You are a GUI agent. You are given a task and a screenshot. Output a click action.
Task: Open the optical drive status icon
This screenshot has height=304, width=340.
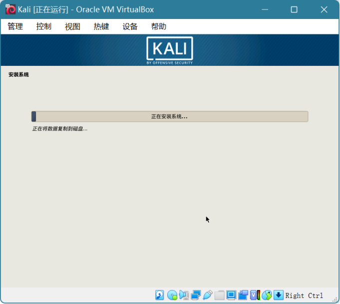point(172,296)
